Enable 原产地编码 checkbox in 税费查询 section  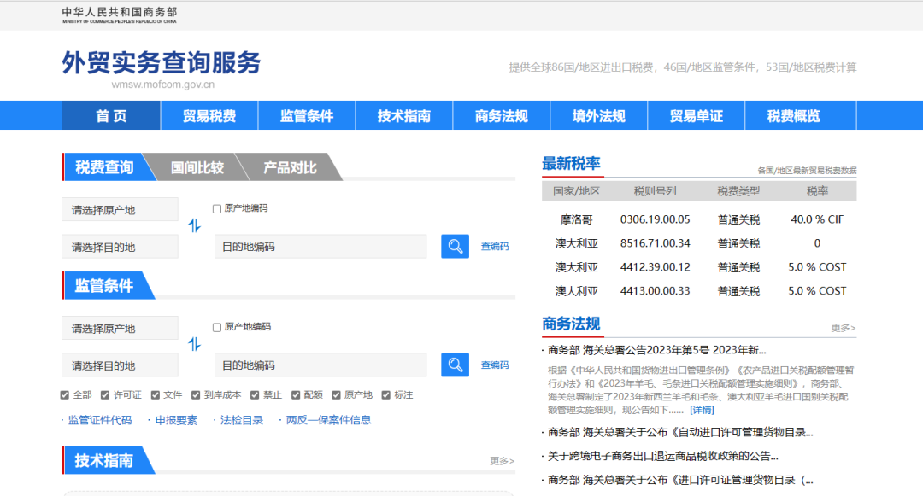pyautogui.click(x=217, y=208)
